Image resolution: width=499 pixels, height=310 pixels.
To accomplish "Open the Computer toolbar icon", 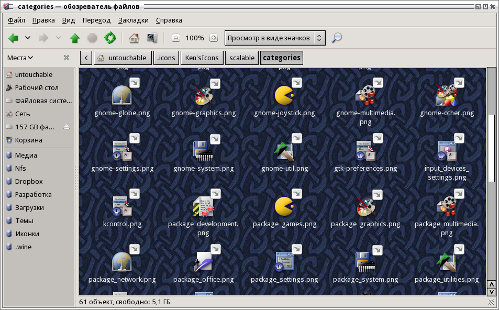I will pyautogui.click(x=152, y=38).
